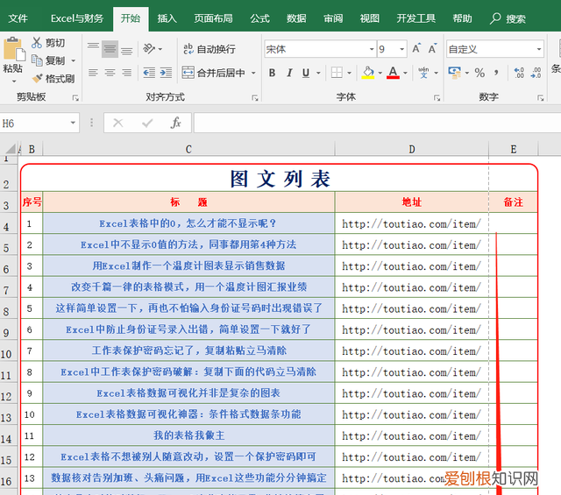This screenshot has height=495, width=561.
Task: Decrease font size
Action: [432, 49]
